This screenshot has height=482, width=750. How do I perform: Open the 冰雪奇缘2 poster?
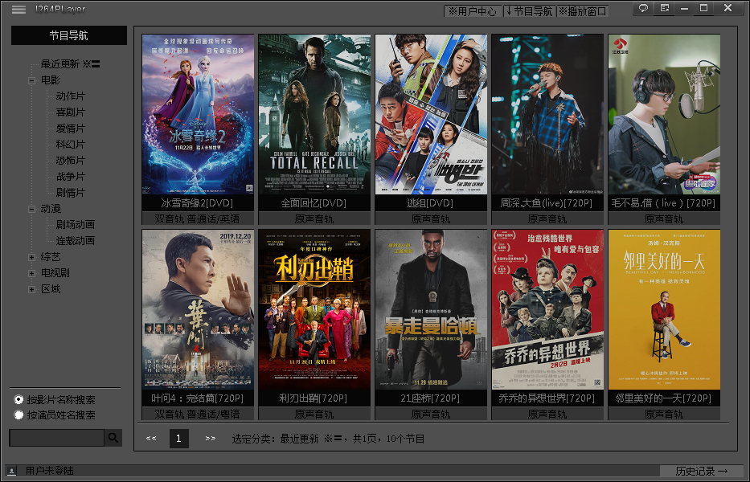point(198,114)
